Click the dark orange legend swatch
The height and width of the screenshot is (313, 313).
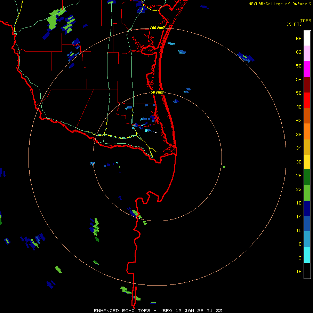coord(307,116)
